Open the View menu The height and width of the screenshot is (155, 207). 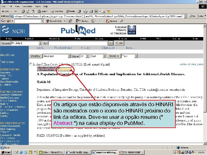(x=17, y=6)
